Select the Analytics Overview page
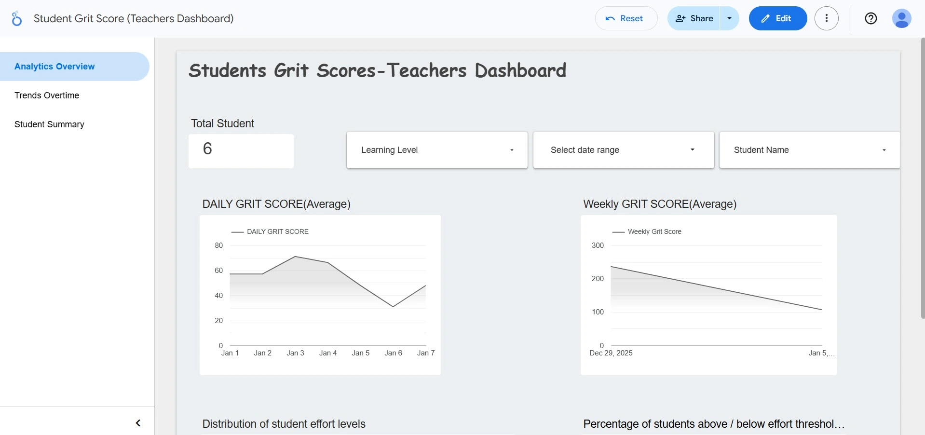 tap(54, 67)
